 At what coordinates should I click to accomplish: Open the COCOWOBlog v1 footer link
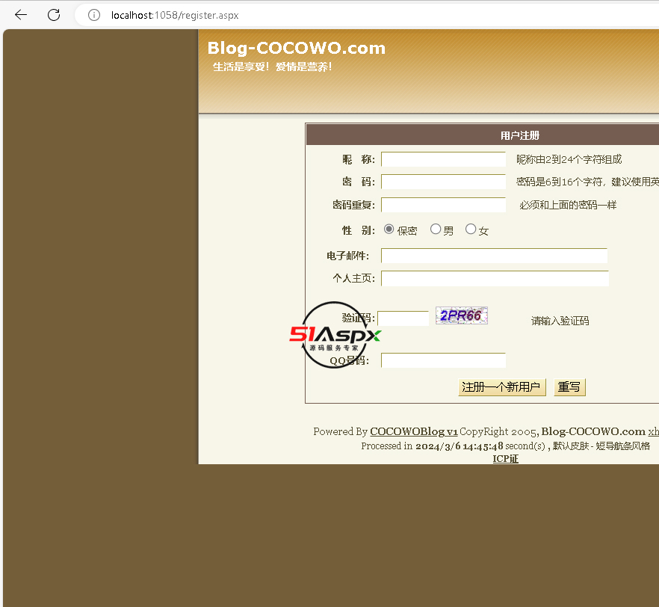coord(414,431)
